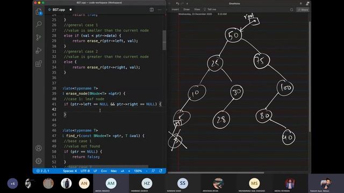Click the OneNote page date text

[195, 14]
